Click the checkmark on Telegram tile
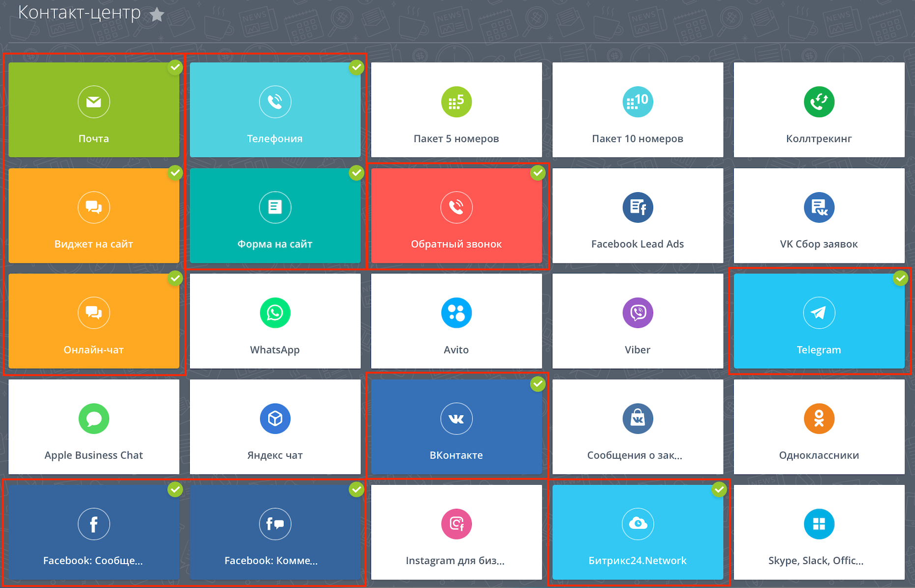This screenshot has height=588, width=915. pos(900,279)
